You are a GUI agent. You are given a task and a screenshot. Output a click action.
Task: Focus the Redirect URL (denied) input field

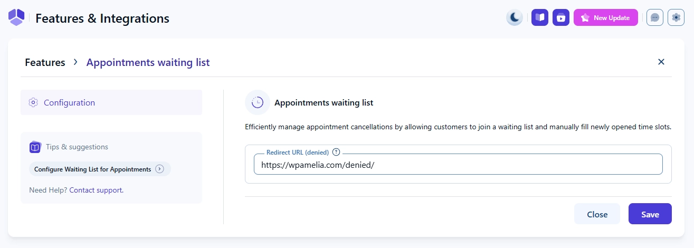pos(458,165)
